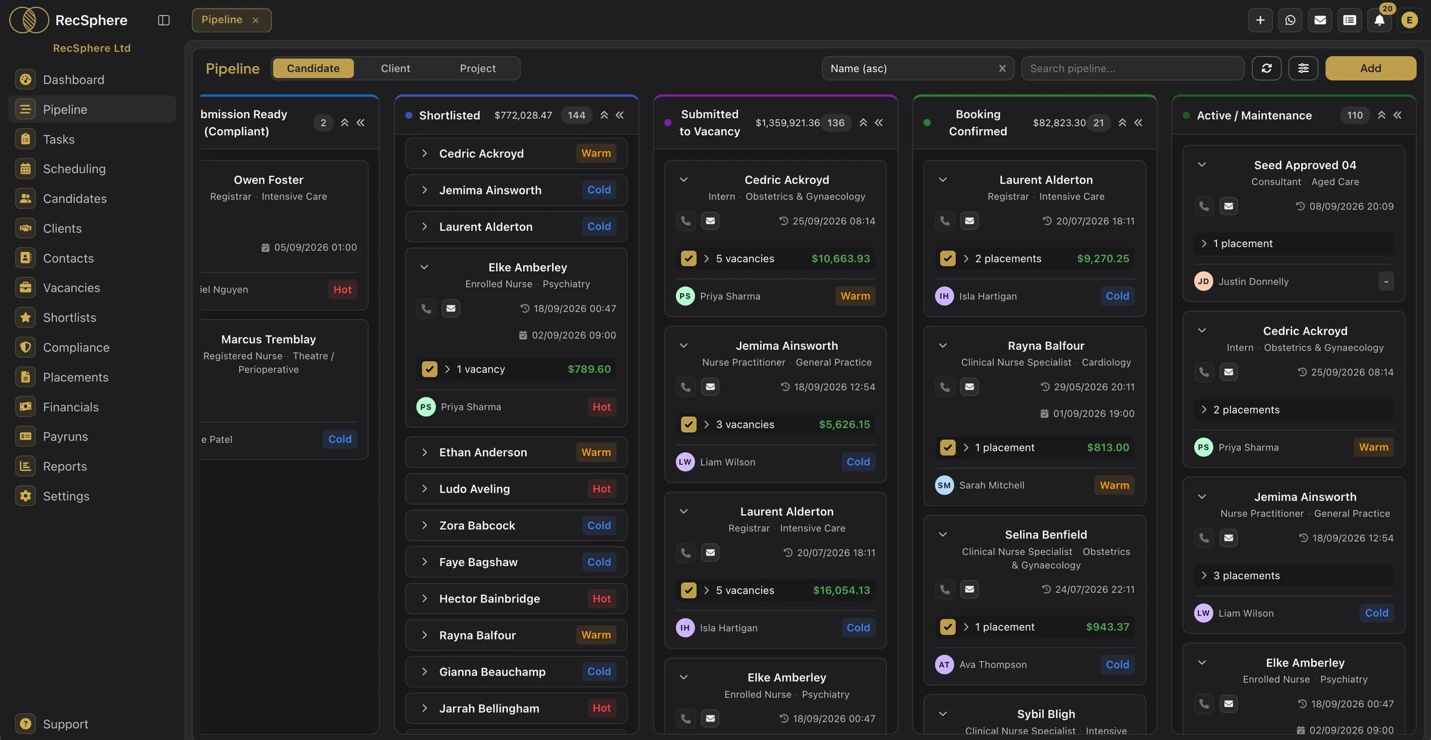Click Justin Donnelly's dash status badge
This screenshot has height=740, width=1431.
tap(1386, 281)
